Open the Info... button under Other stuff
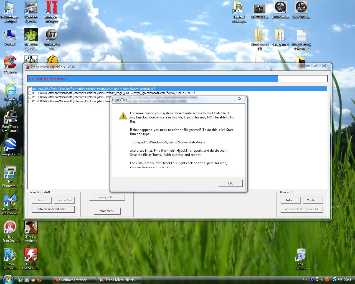Screen dimensions: 355x284 click(290, 200)
